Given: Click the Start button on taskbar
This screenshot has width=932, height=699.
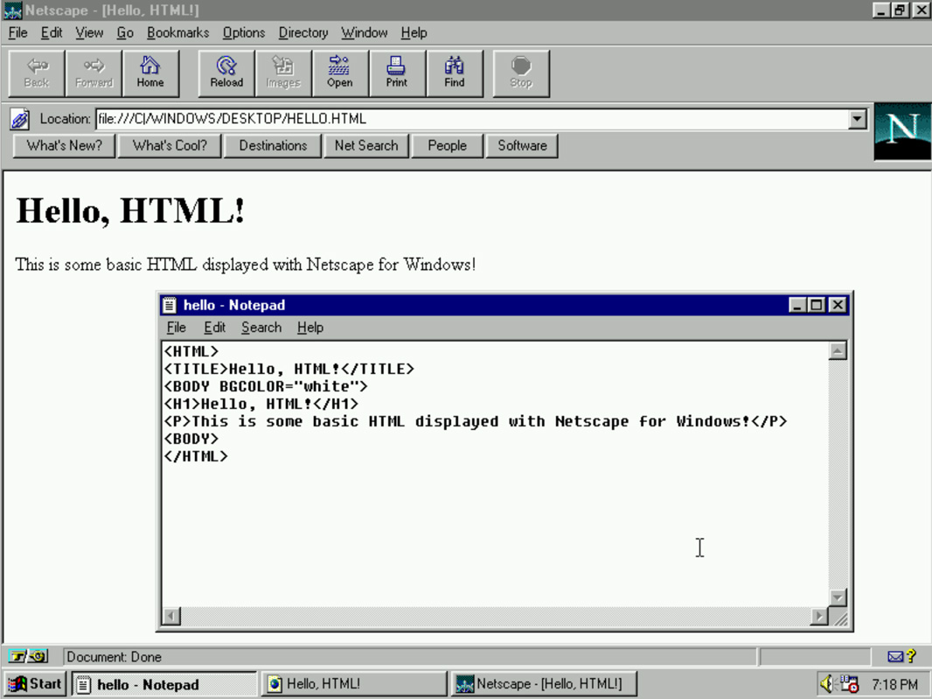Looking at the screenshot, I should (33, 684).
